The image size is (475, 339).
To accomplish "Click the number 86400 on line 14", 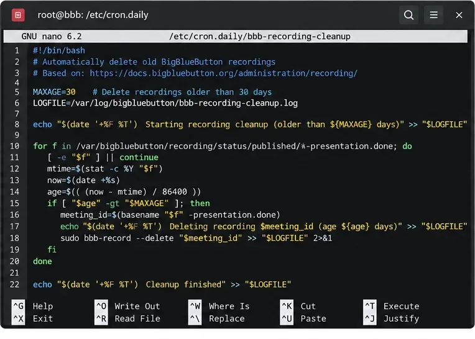I will pyautogui.click(x=175, y=192).
